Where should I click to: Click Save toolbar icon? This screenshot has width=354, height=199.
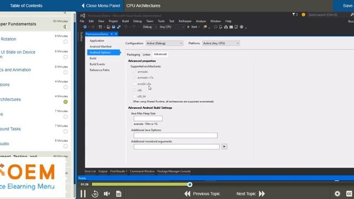tap(113, 27)
